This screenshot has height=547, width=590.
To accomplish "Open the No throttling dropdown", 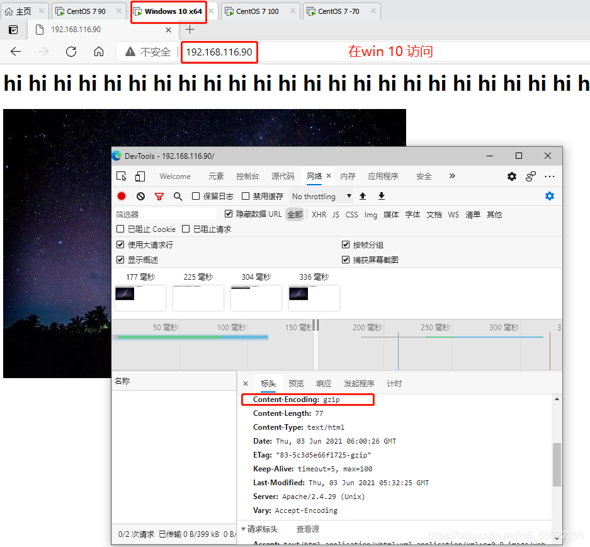I will point(321,196).
